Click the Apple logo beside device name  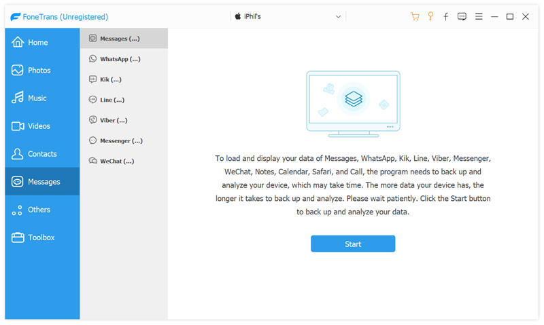coord(237,16)
